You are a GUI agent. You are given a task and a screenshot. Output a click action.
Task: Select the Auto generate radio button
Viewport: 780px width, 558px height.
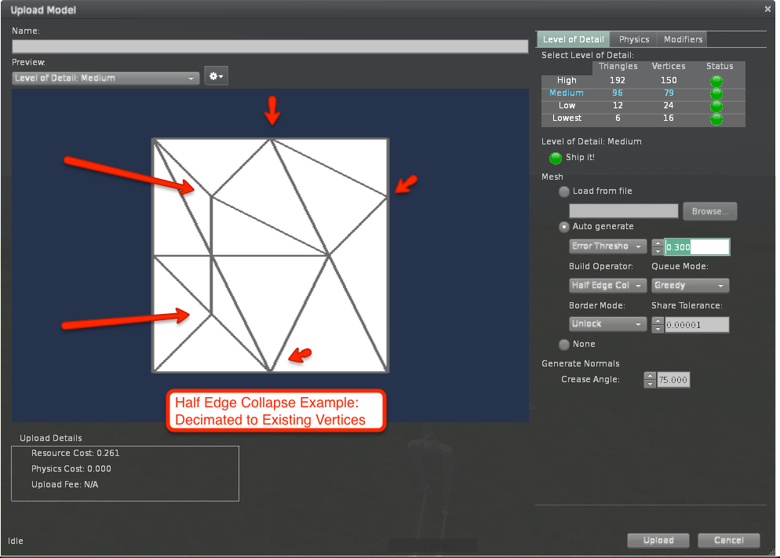pos(563,227)
